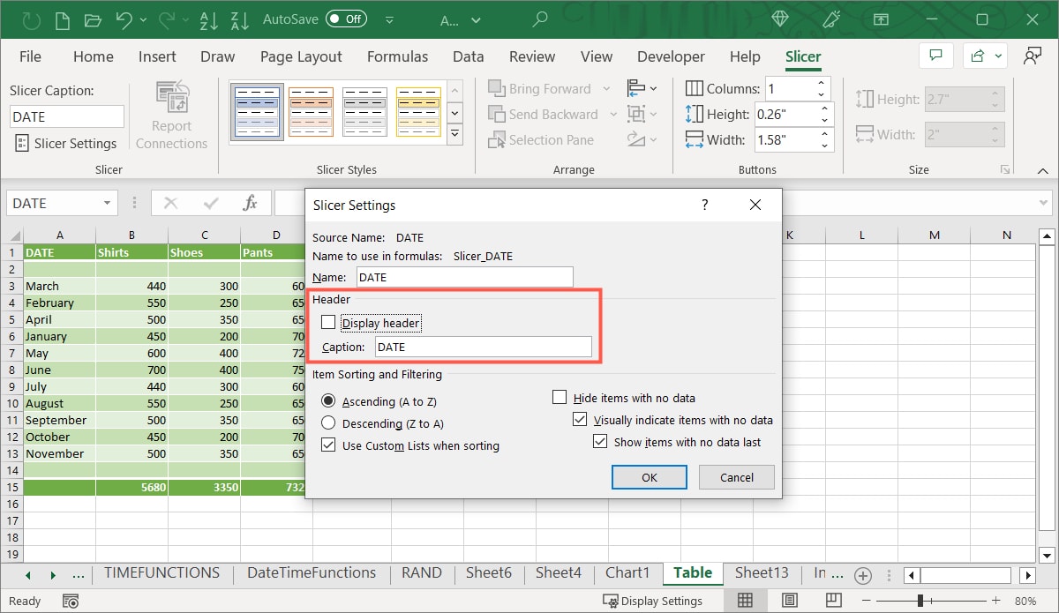Viewport: 1059px width, 613px height.
Task: Enable the Display header checkbox
Action: coord(327,322)
